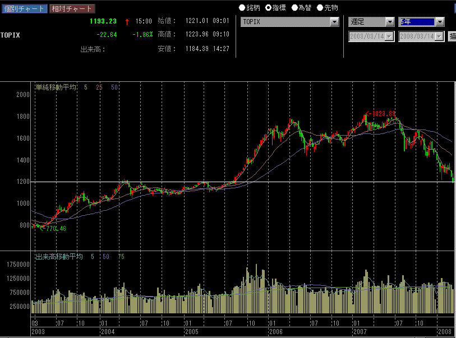
Task: Click the 75 volume average legend value
Action: [x=121, y=256]
